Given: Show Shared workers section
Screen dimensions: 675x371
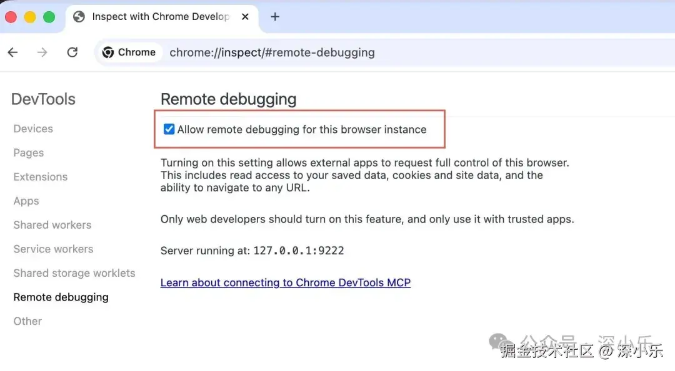Looking at the screenshot, I should pyautogui.click(x=52, y=224).
